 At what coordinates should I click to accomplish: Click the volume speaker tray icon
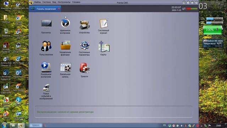pyautogui.click(x=182, y=126)
